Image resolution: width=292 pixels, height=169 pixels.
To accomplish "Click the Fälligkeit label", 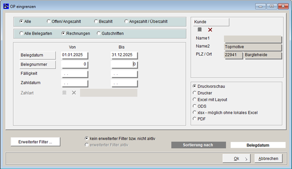I will 29,73.
